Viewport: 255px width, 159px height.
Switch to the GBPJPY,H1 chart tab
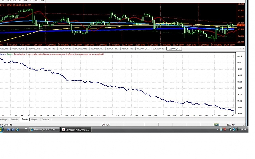128,48
